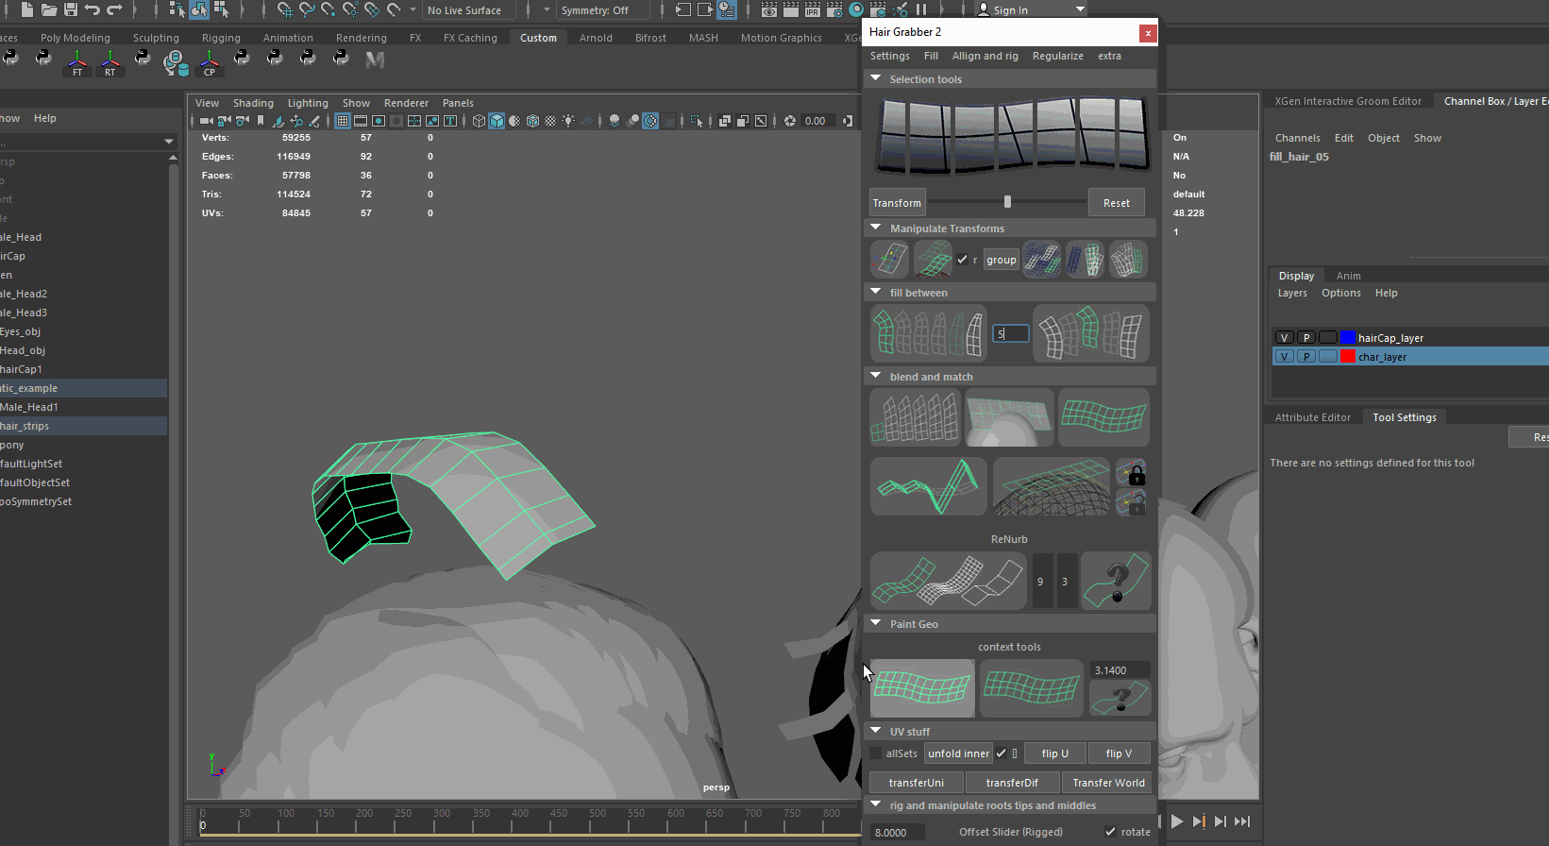Click the FT shelf icon
Viewport: 1549px width, 846px height.
[x=77, y=62]
